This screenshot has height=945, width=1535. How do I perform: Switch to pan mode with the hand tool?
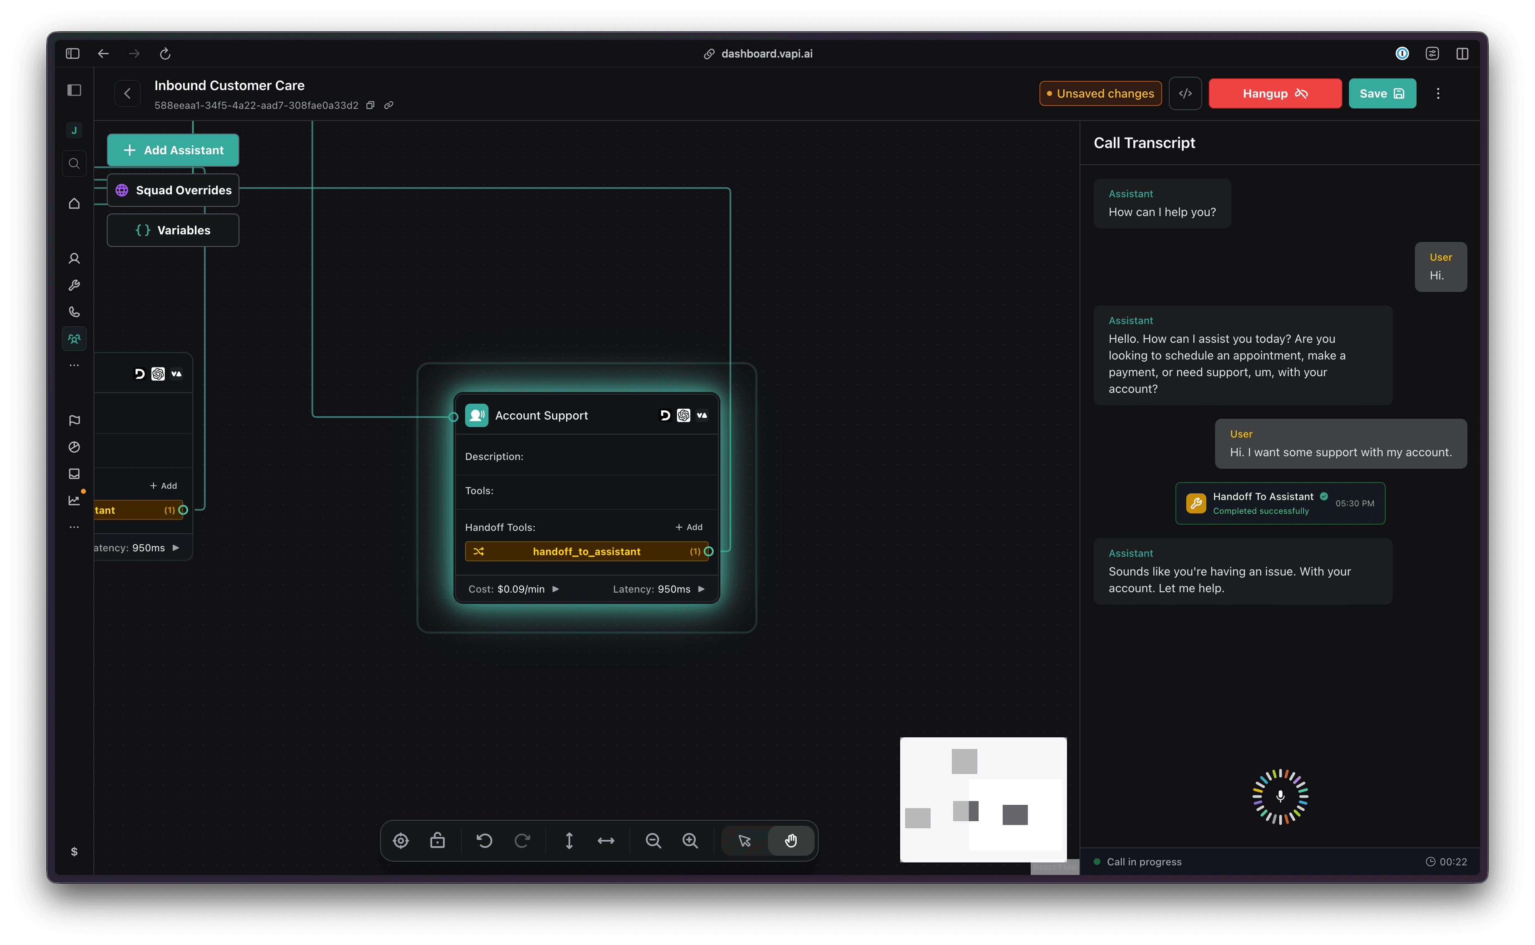coord(790,841)
